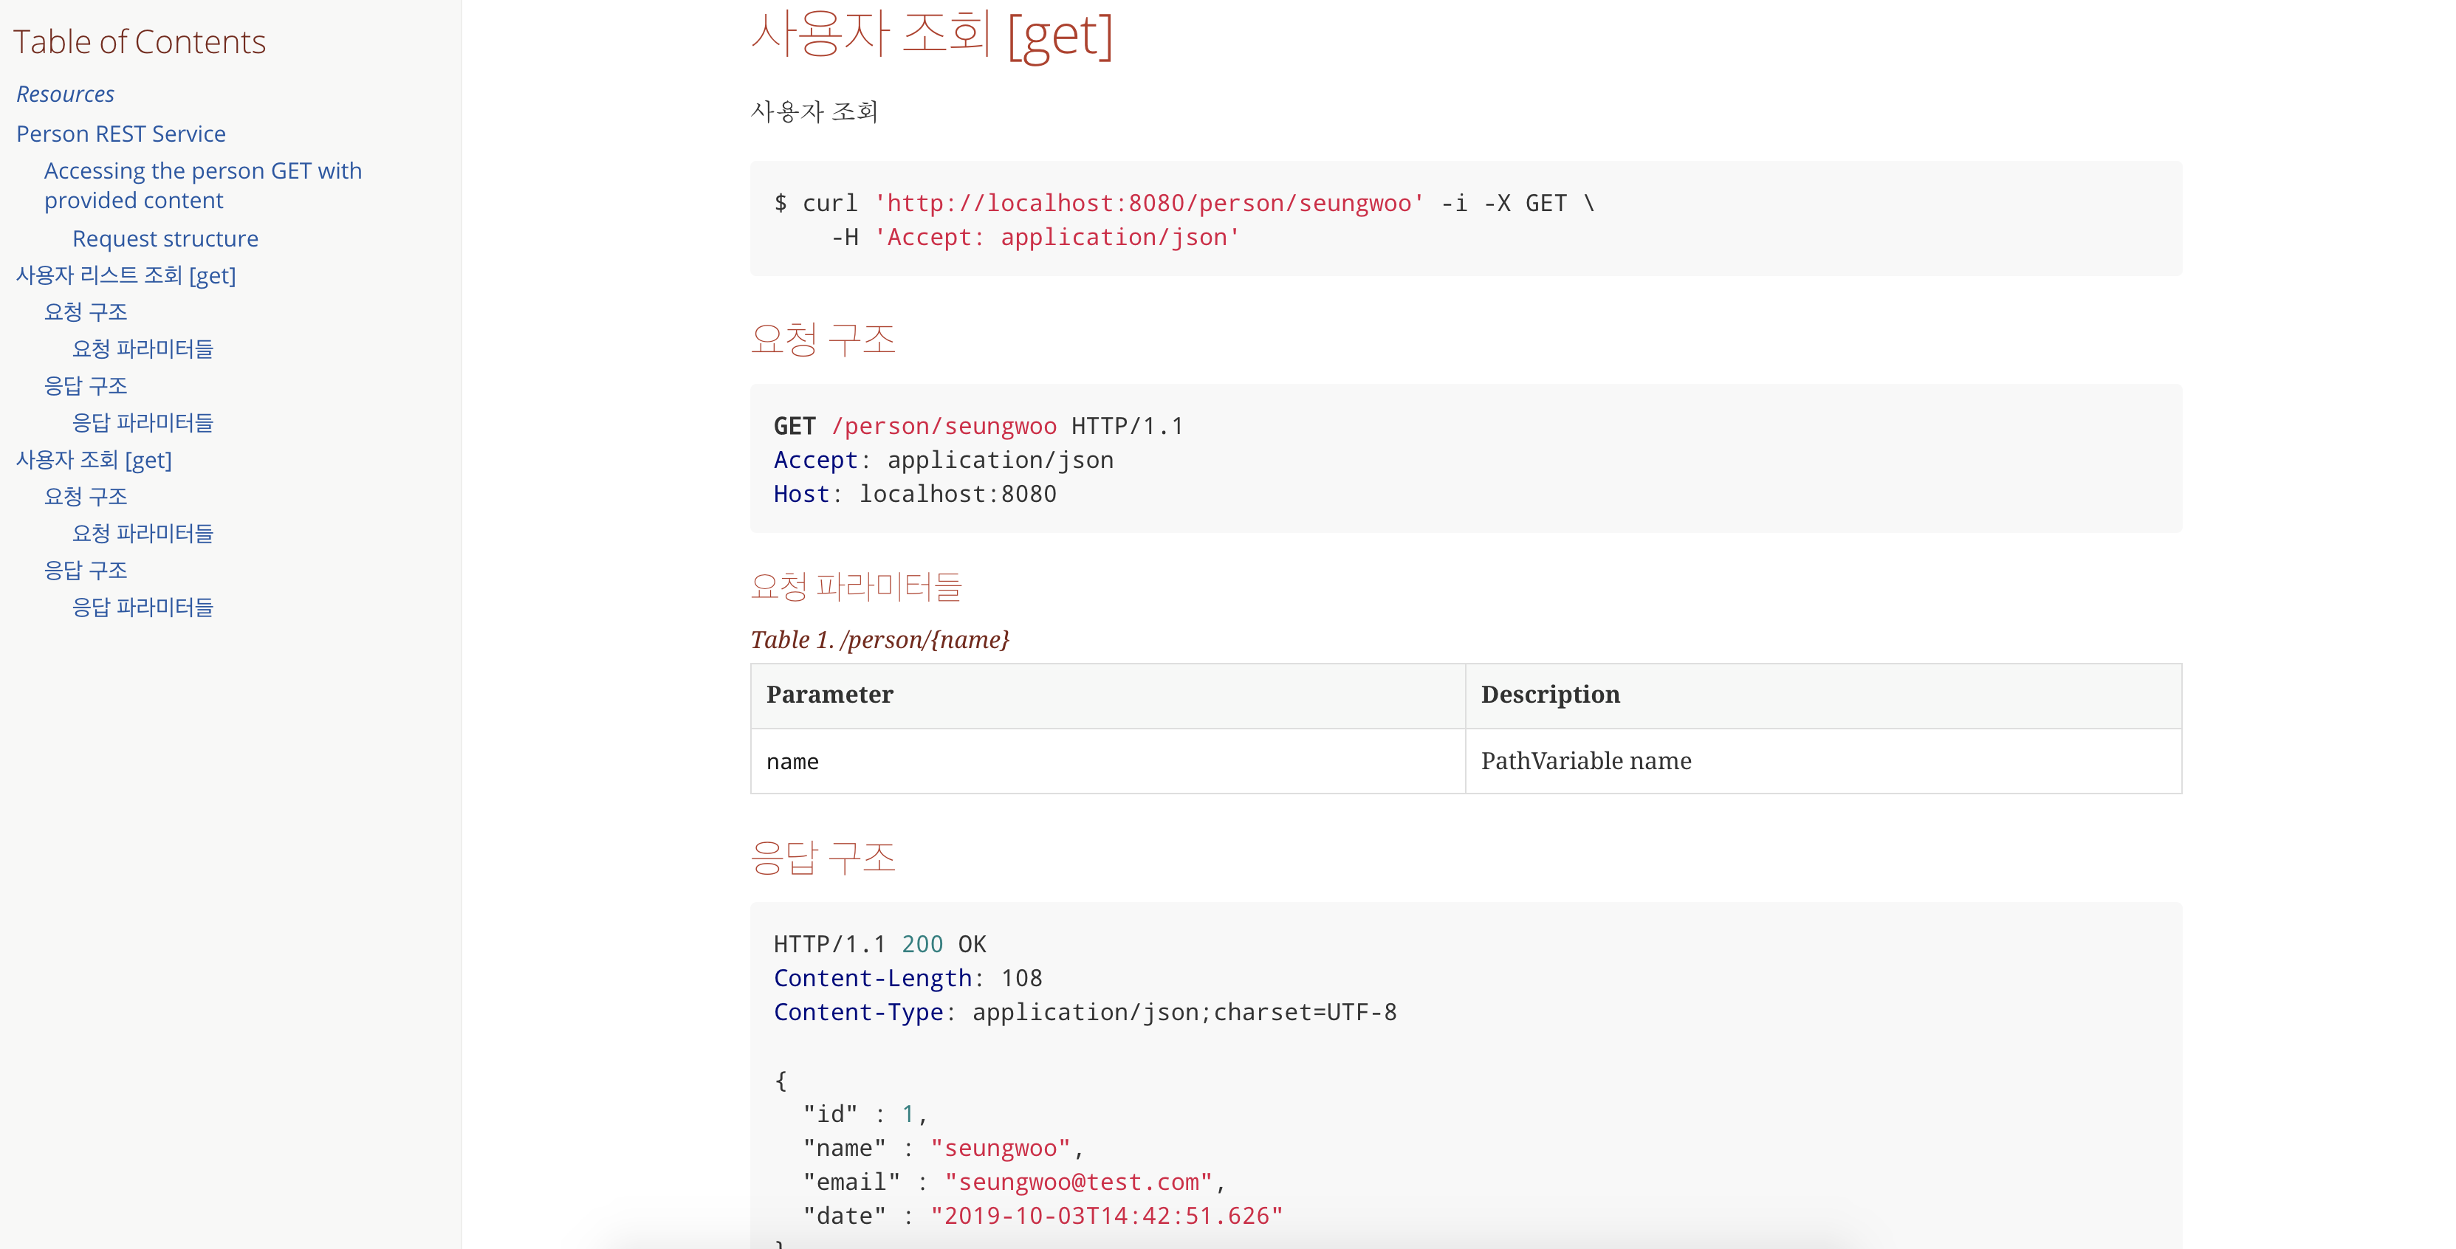
Task: Click the 요청 구조 section heading
Action: 823,340
